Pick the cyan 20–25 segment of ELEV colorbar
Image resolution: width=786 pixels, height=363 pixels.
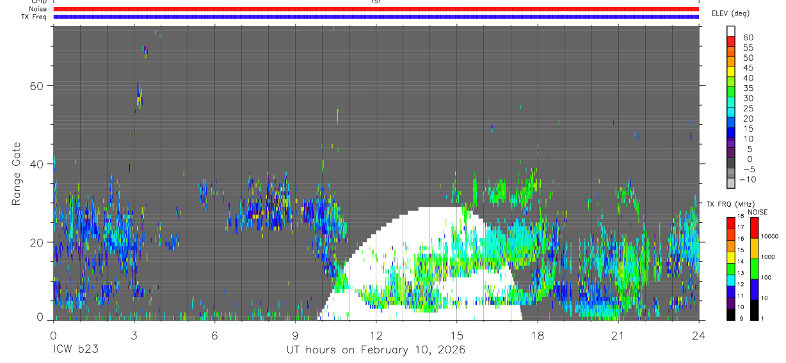click(x=730, y=111)
